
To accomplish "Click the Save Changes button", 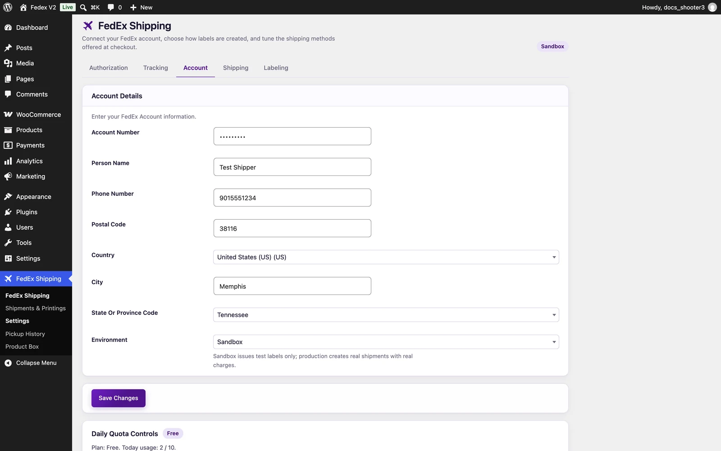I will (119, 398).
